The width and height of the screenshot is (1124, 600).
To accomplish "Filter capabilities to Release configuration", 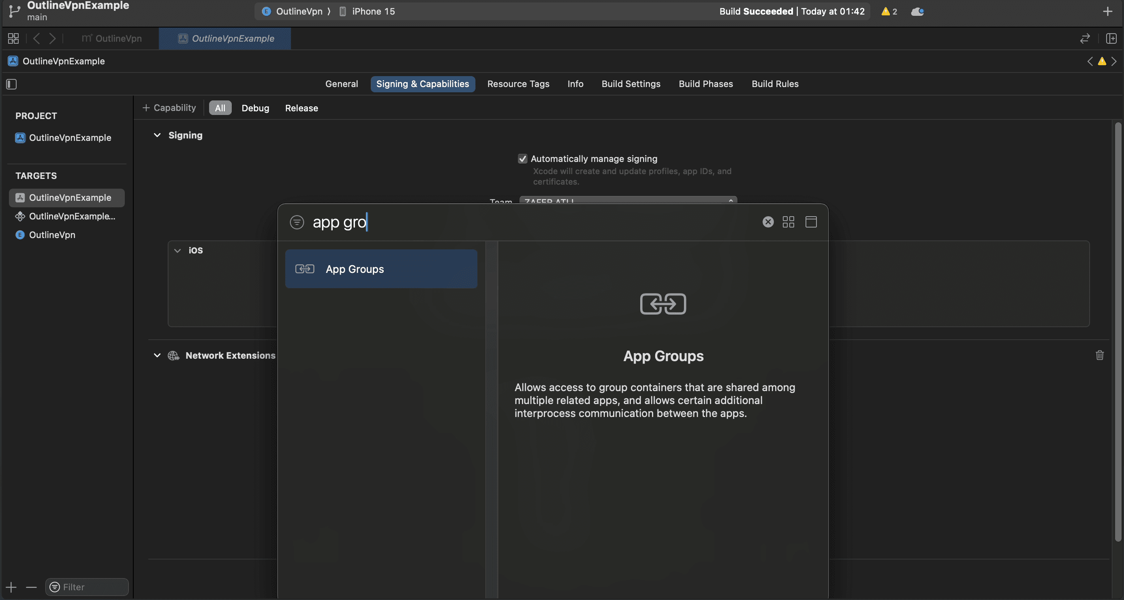I will coord(301,108).
